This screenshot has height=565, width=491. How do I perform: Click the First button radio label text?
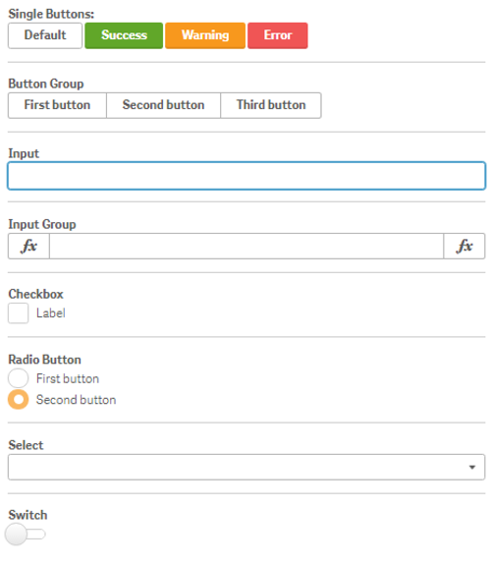(68, 378)
